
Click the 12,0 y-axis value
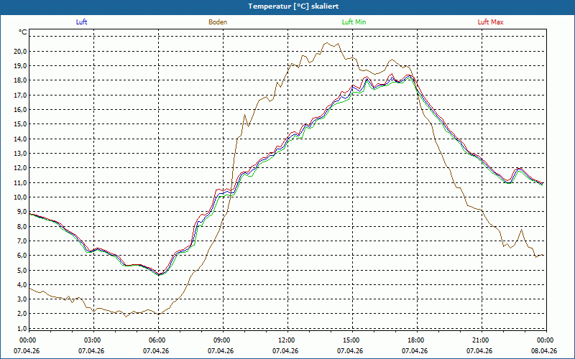pos(20,168)
